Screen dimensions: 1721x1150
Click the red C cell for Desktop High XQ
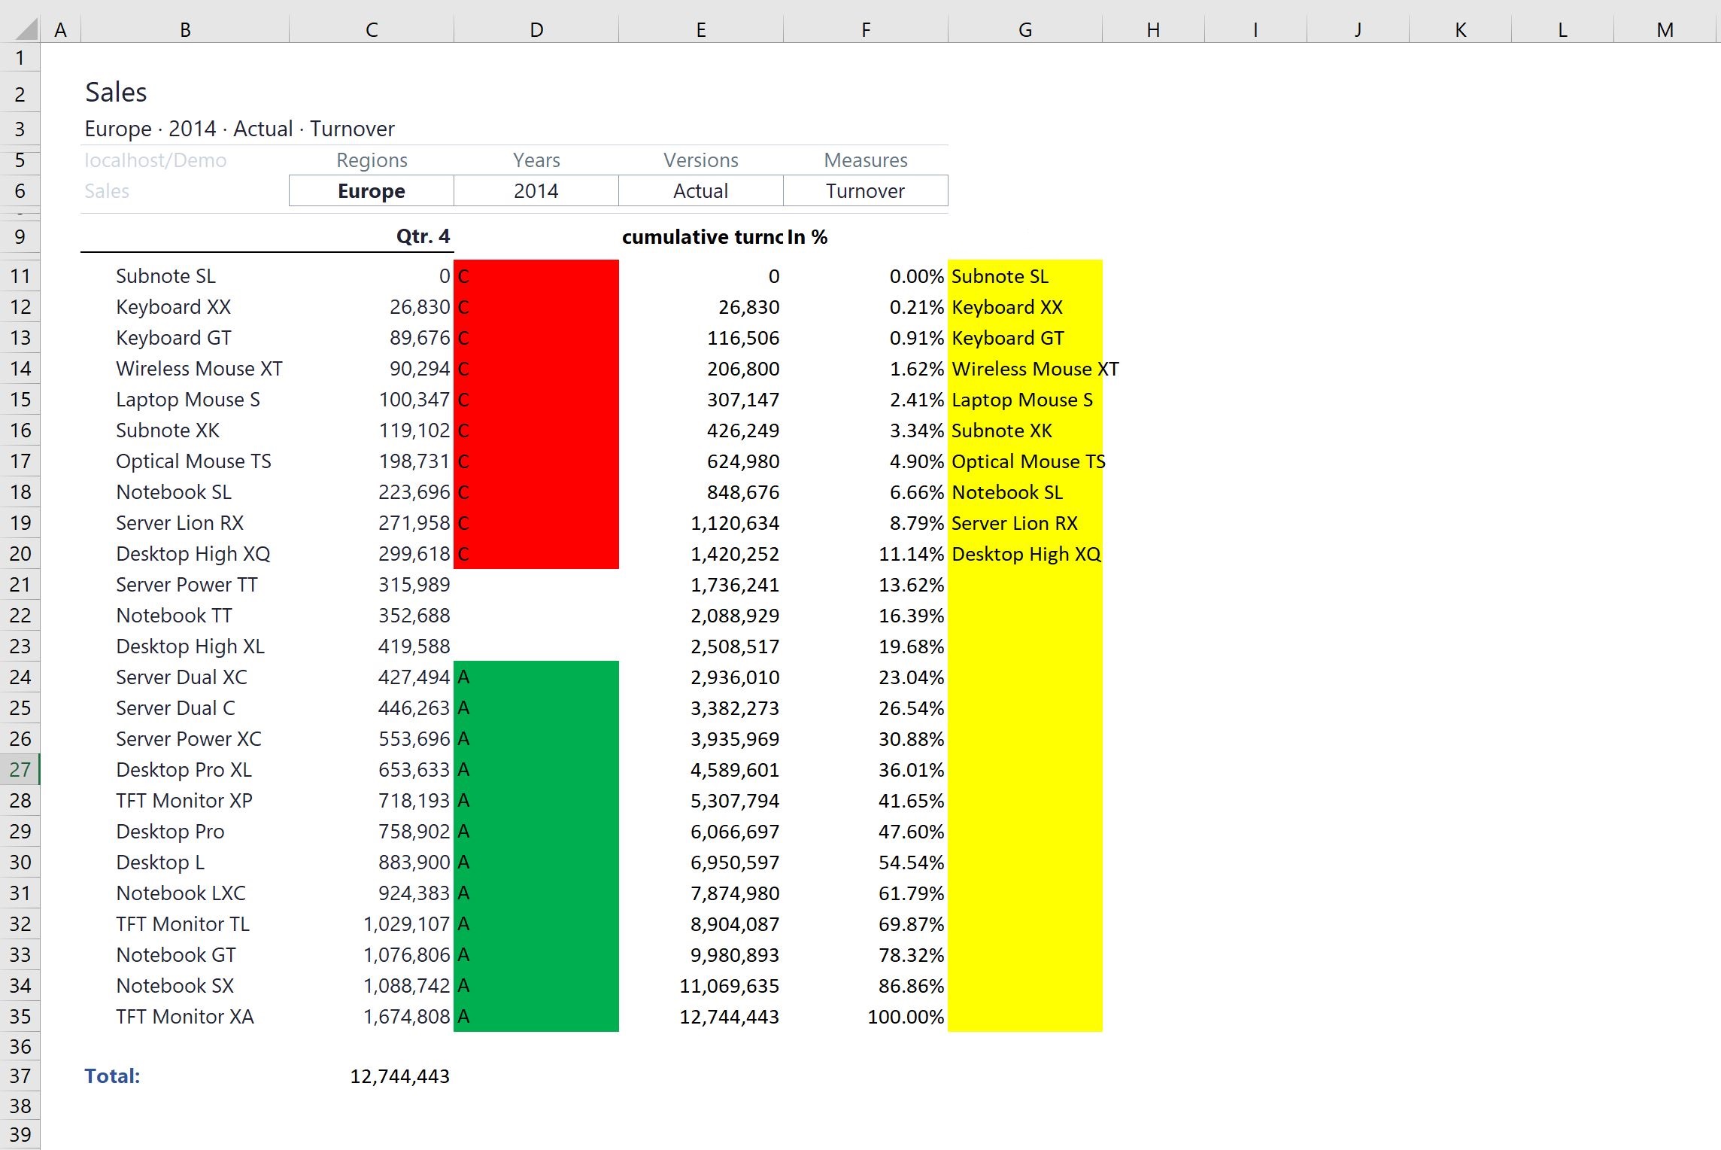point(536,554)
